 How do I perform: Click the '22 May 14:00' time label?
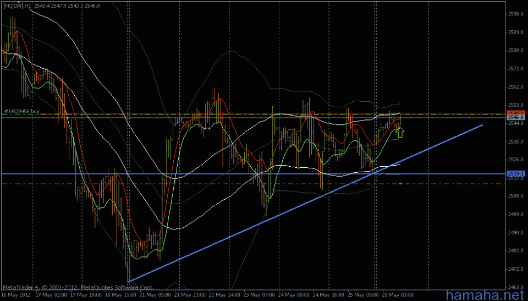(x=224, y=294)
